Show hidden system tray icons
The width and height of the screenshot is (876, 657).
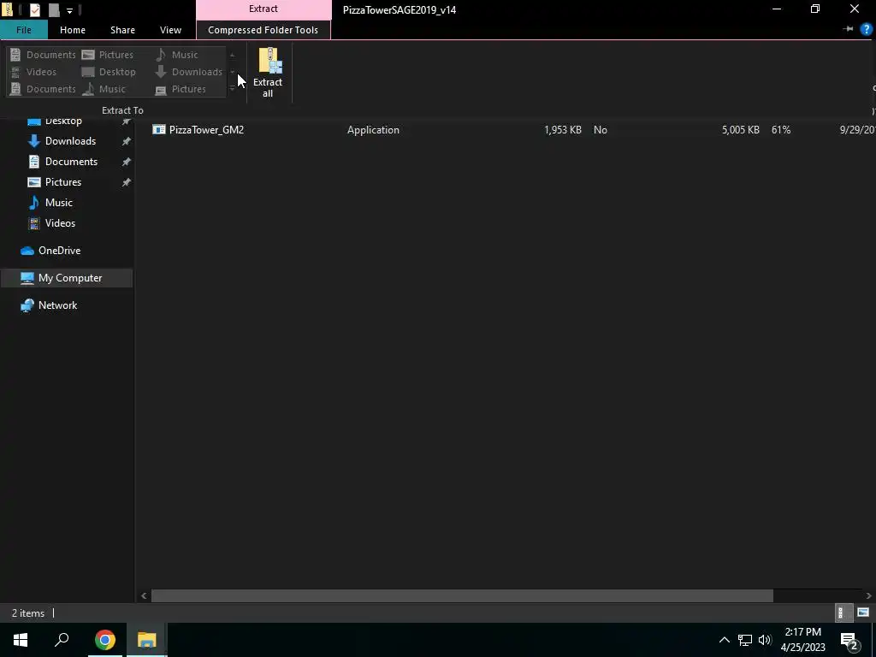pos(724,640)
